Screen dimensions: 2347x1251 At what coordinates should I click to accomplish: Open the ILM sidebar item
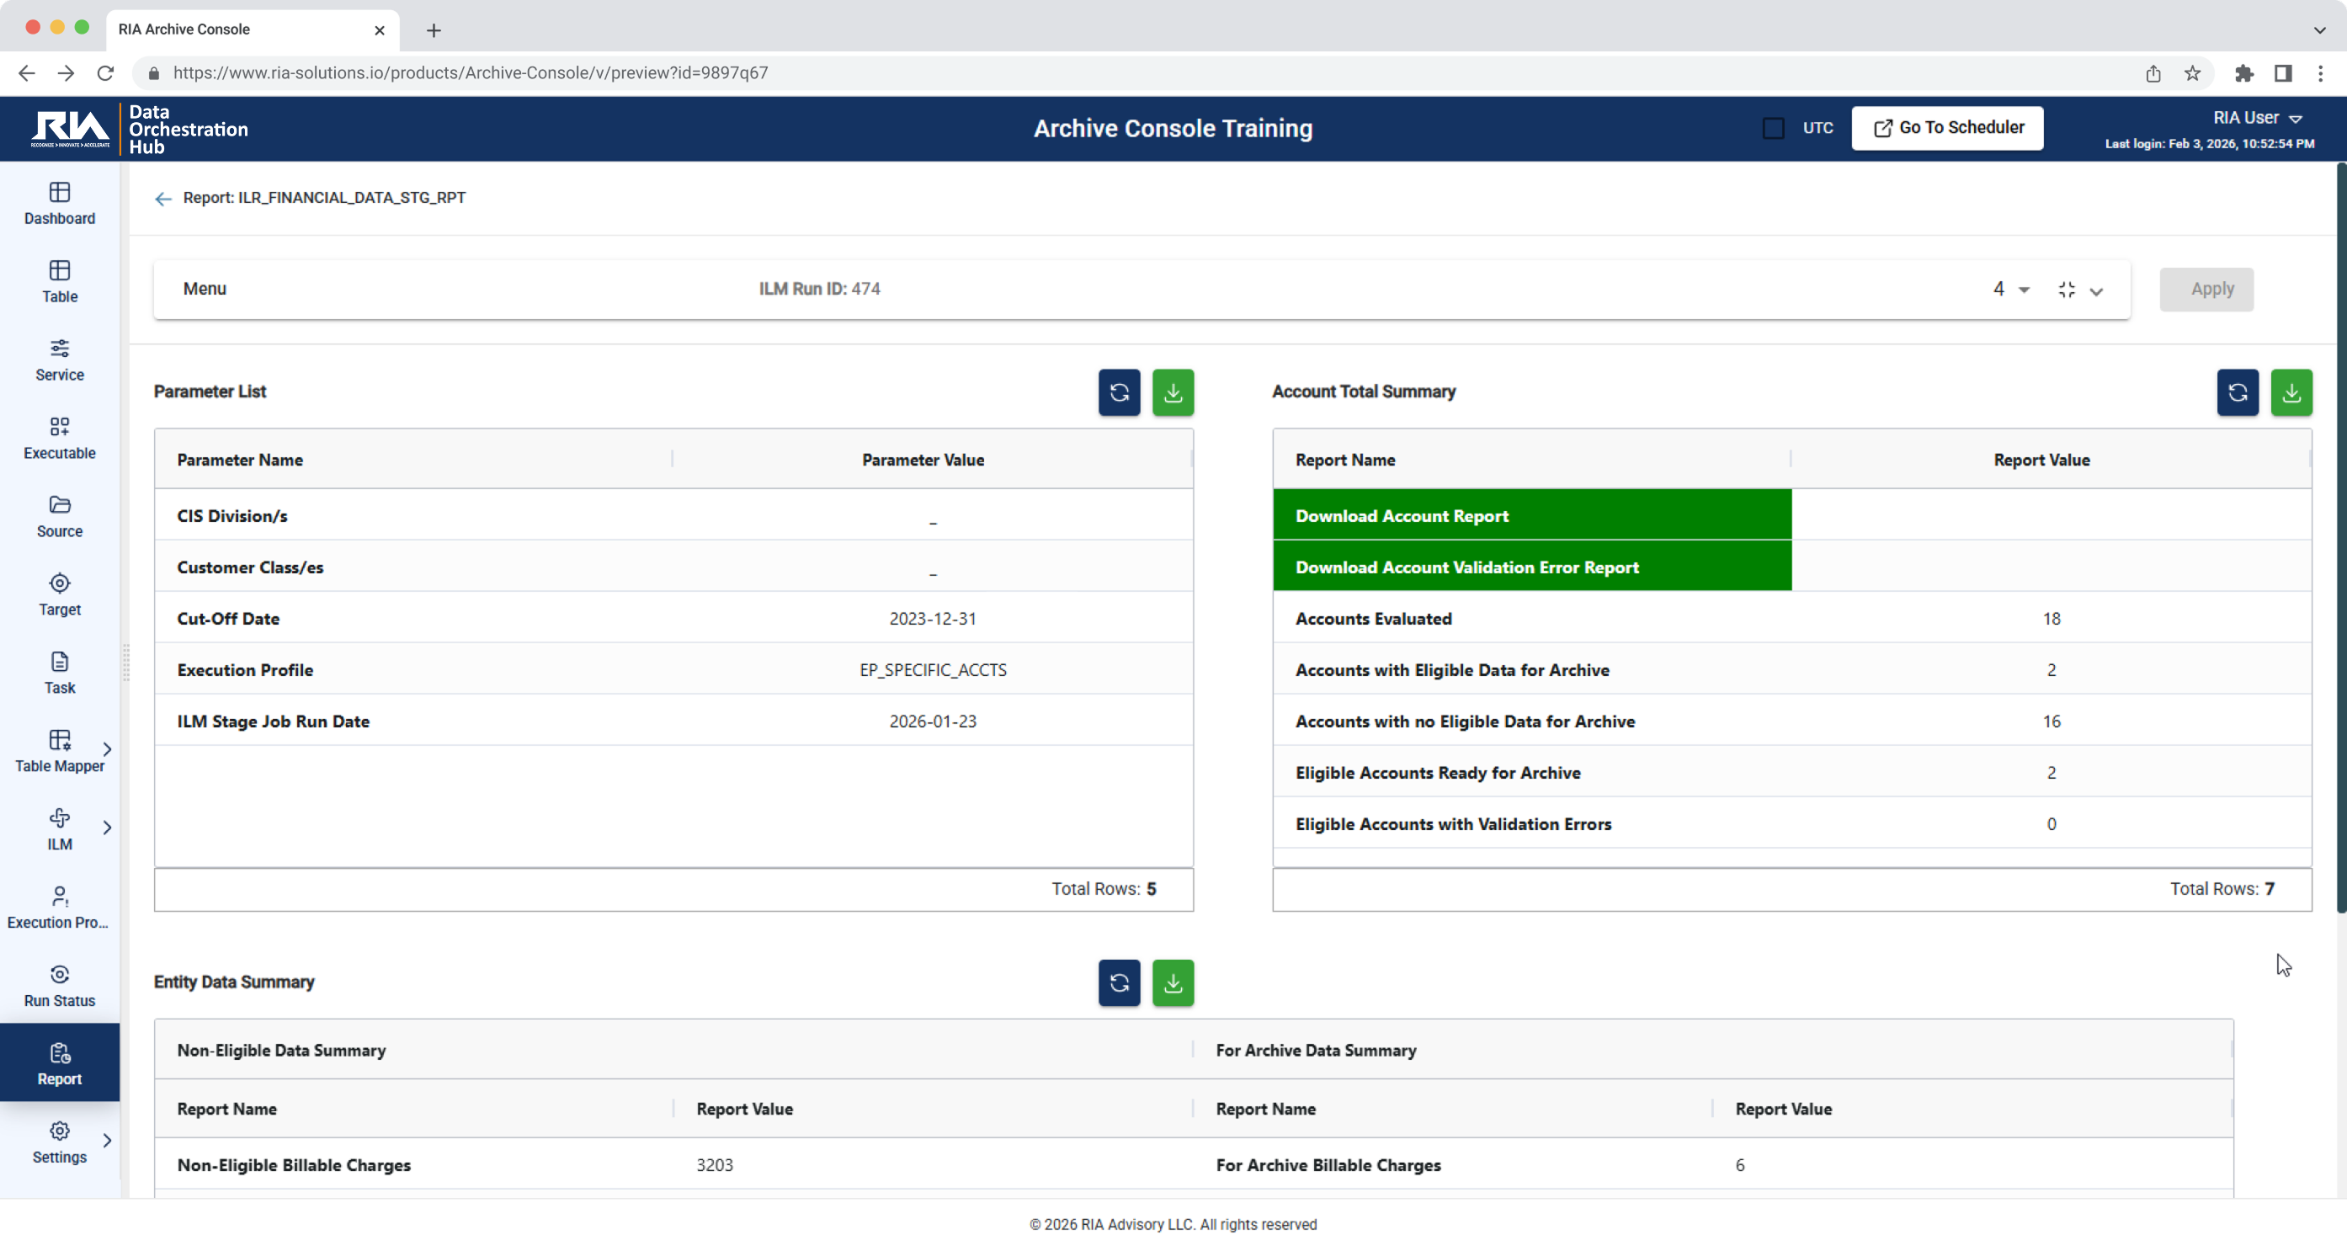pyautogui.click(x=59, y=831)
